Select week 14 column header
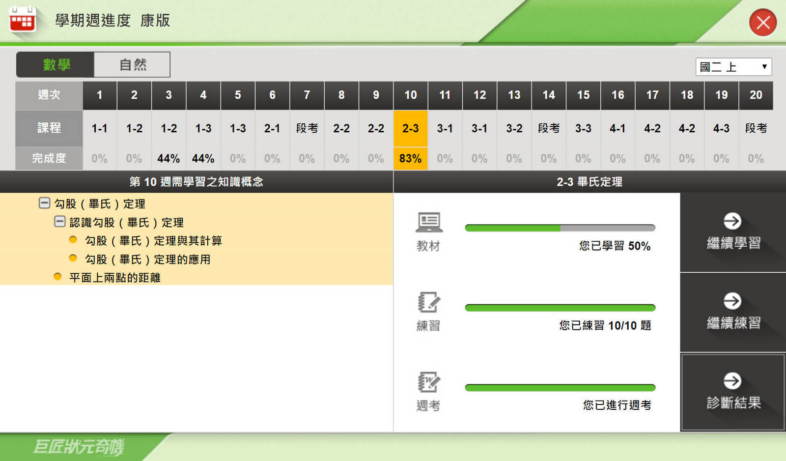 (549, 95)
